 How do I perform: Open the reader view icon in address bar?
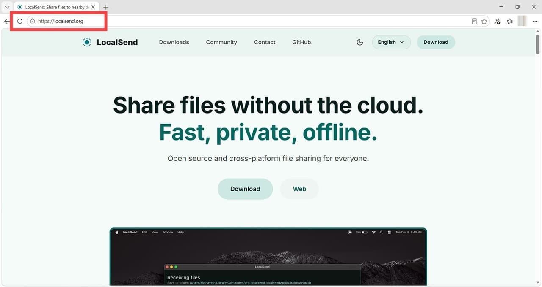(474, 21)
